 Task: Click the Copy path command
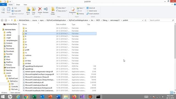16,11
